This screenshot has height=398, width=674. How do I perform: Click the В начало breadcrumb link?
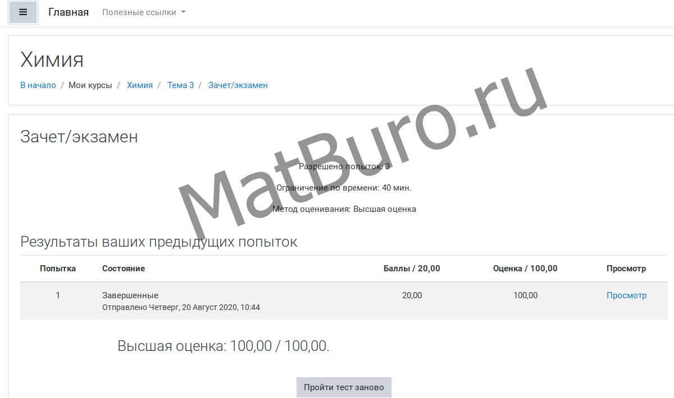coord(38,85)
